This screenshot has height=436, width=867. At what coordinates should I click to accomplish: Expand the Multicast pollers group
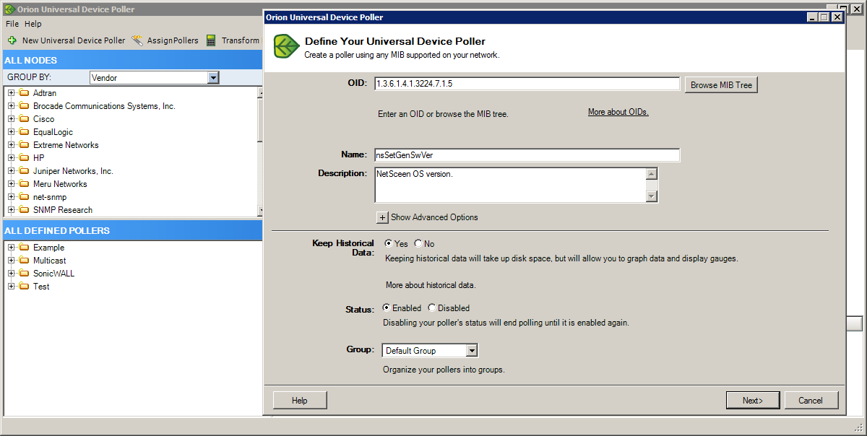click(11, 261)
